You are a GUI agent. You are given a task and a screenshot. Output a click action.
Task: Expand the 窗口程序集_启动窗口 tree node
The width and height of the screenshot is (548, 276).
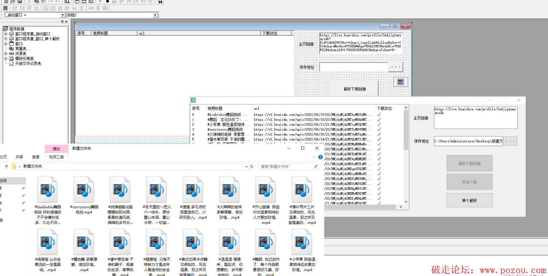coord(6,34)
